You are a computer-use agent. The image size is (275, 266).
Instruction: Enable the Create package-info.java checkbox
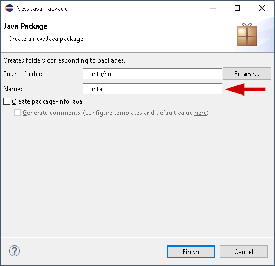pyautogui.click(x=7, y=101)
